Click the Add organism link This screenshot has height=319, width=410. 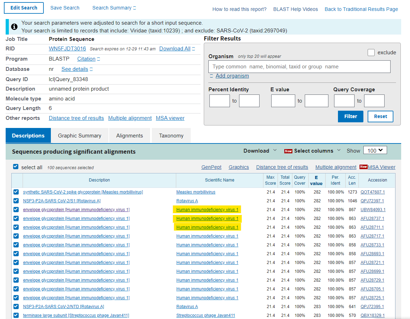pos(232,76)
